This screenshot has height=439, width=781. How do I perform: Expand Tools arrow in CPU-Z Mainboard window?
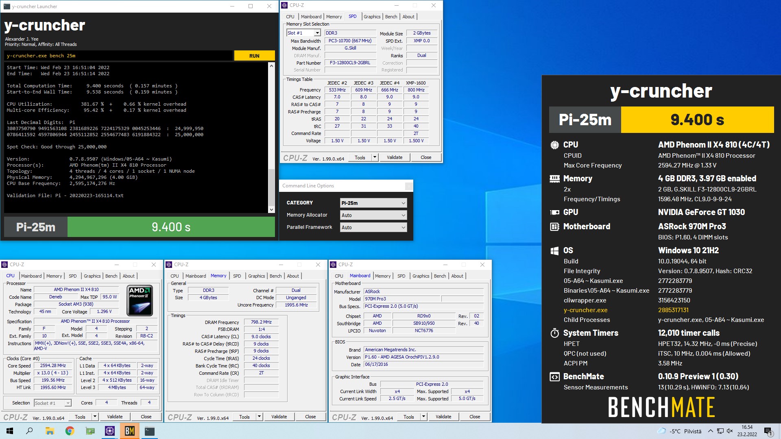(423, 417)
